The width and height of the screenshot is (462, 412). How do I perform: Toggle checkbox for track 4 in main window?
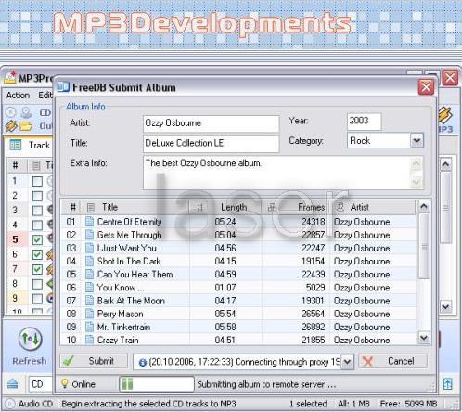[37, 225]
